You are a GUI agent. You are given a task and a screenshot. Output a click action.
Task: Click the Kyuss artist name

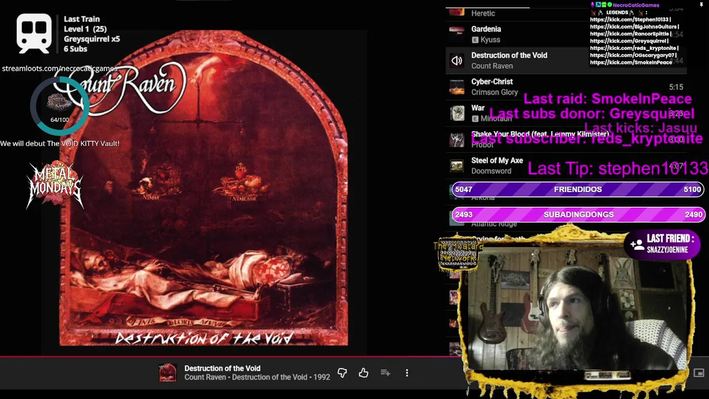490,40
